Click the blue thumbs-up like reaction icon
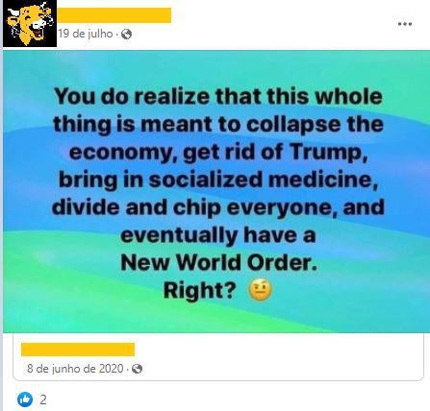Viewport: 430px width, 411px height. tap(25, 399)
